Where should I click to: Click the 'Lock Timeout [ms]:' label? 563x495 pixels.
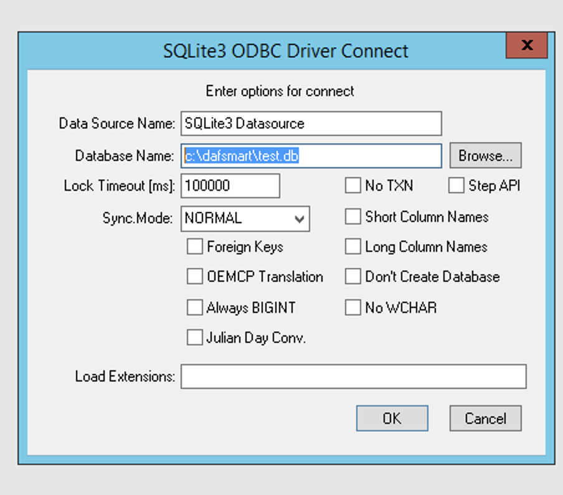(x=120, y=186)
